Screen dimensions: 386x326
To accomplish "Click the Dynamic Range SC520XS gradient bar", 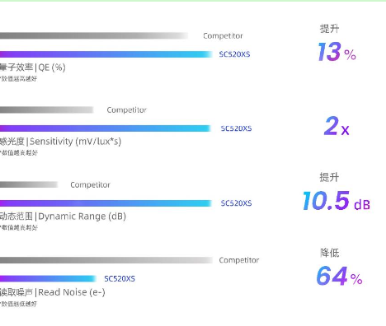I will pyautogui.click(x=106, y=203).
